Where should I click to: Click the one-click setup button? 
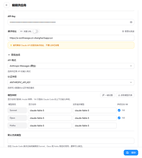click(x=107, y=95)
